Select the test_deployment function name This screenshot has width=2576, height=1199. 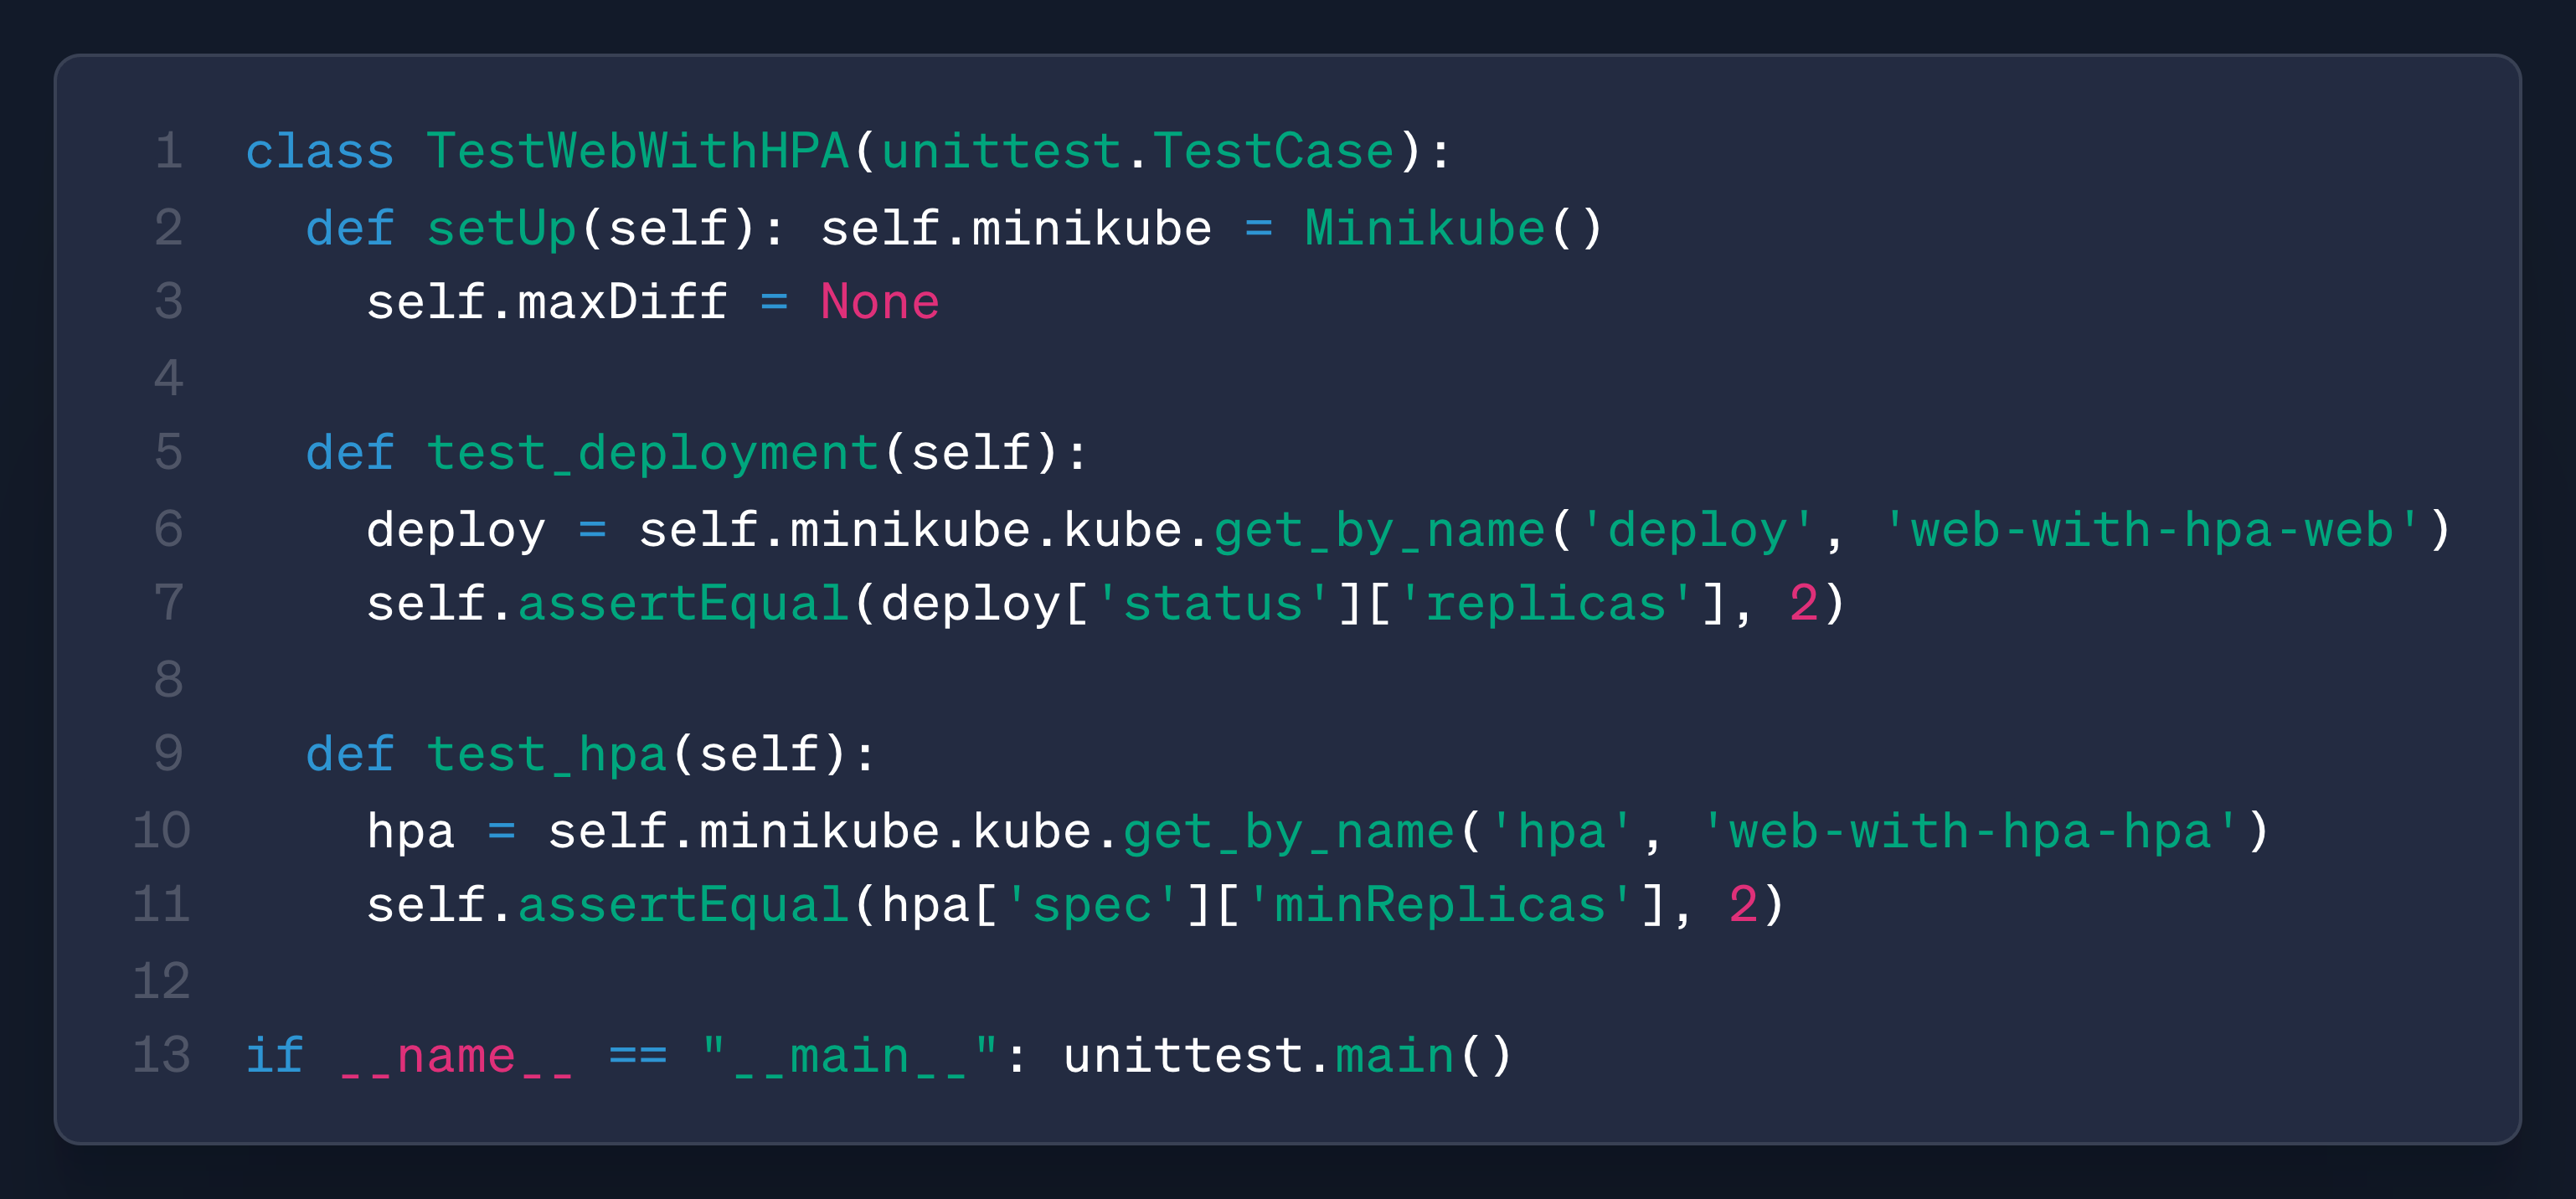[653, 454]
